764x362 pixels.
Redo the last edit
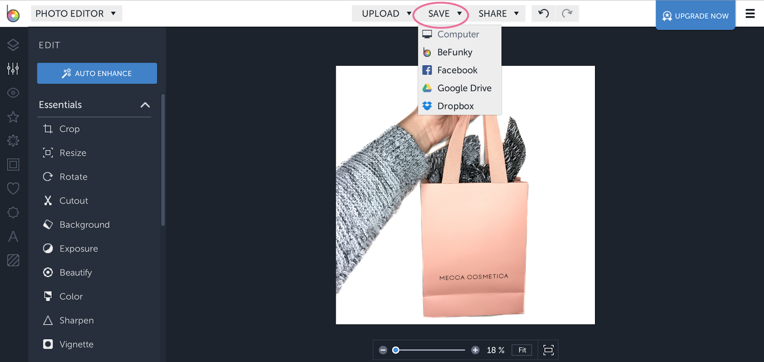coord(567,13)
